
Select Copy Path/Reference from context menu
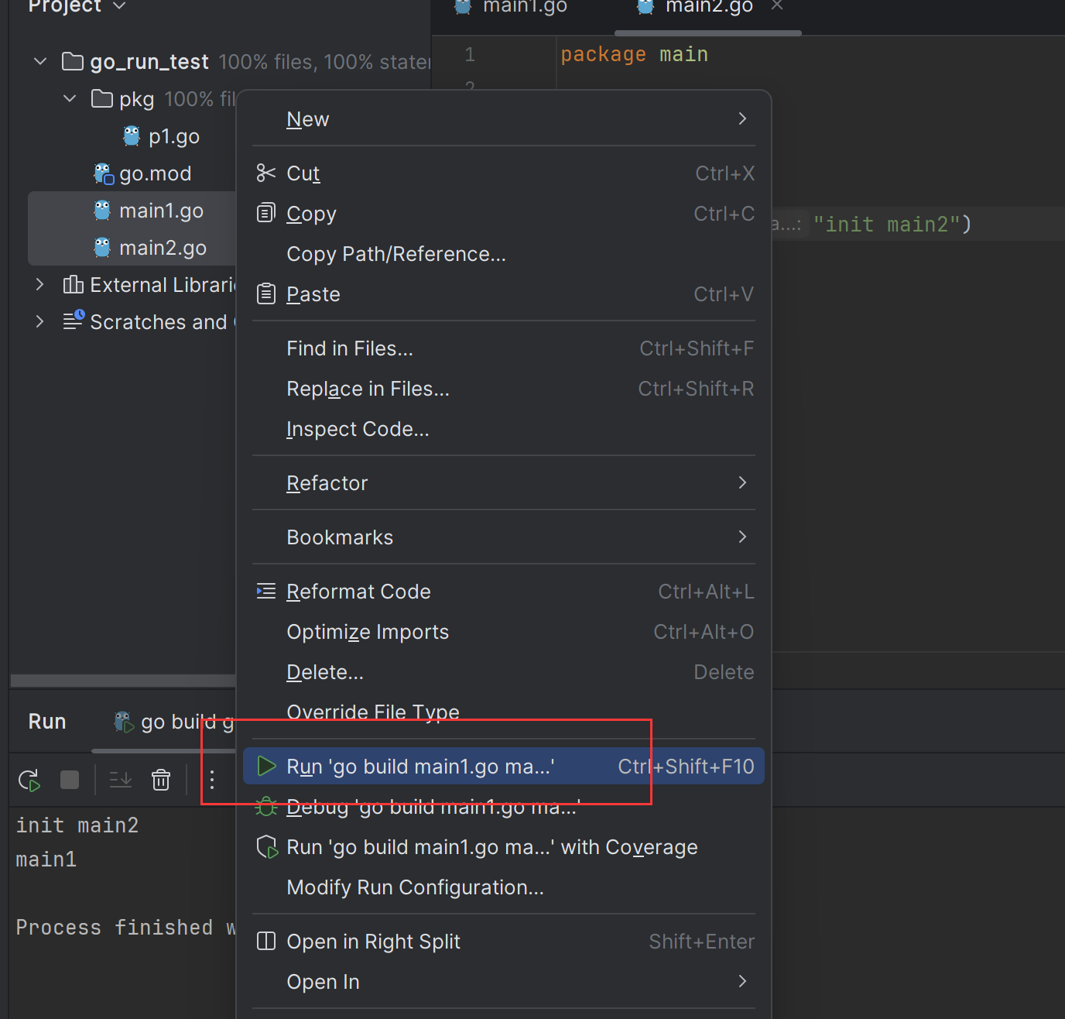coord(396,254)
